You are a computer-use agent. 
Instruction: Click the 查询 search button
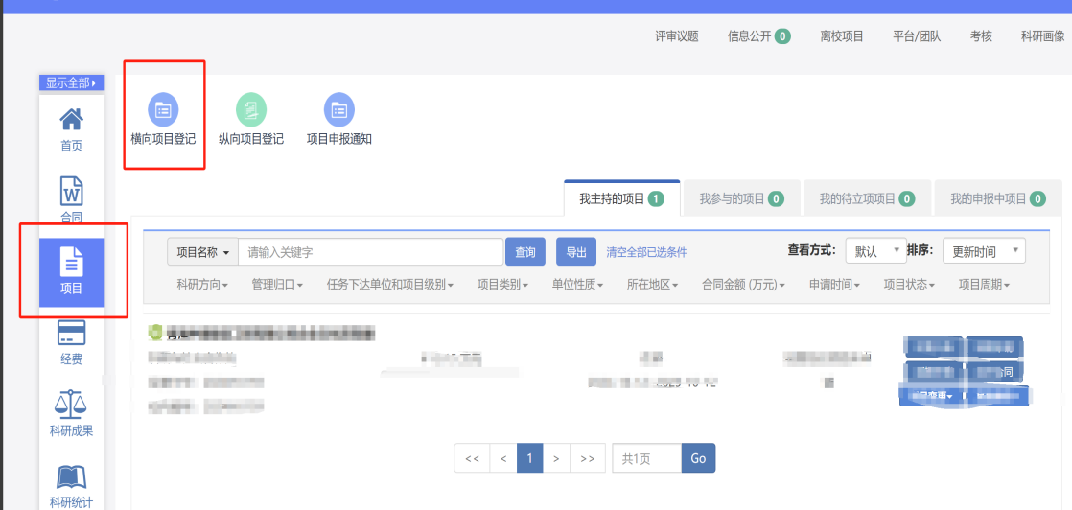click(525, 252)
